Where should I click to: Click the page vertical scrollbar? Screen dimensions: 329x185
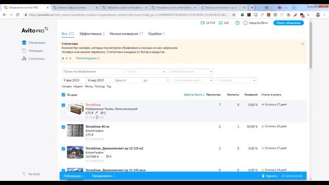pos(310,45)
